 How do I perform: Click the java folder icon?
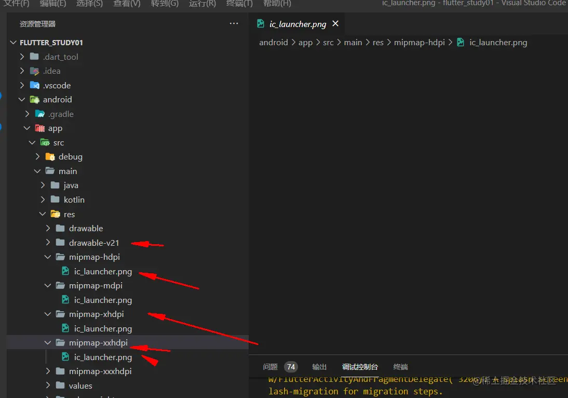(x=55, y=185)
